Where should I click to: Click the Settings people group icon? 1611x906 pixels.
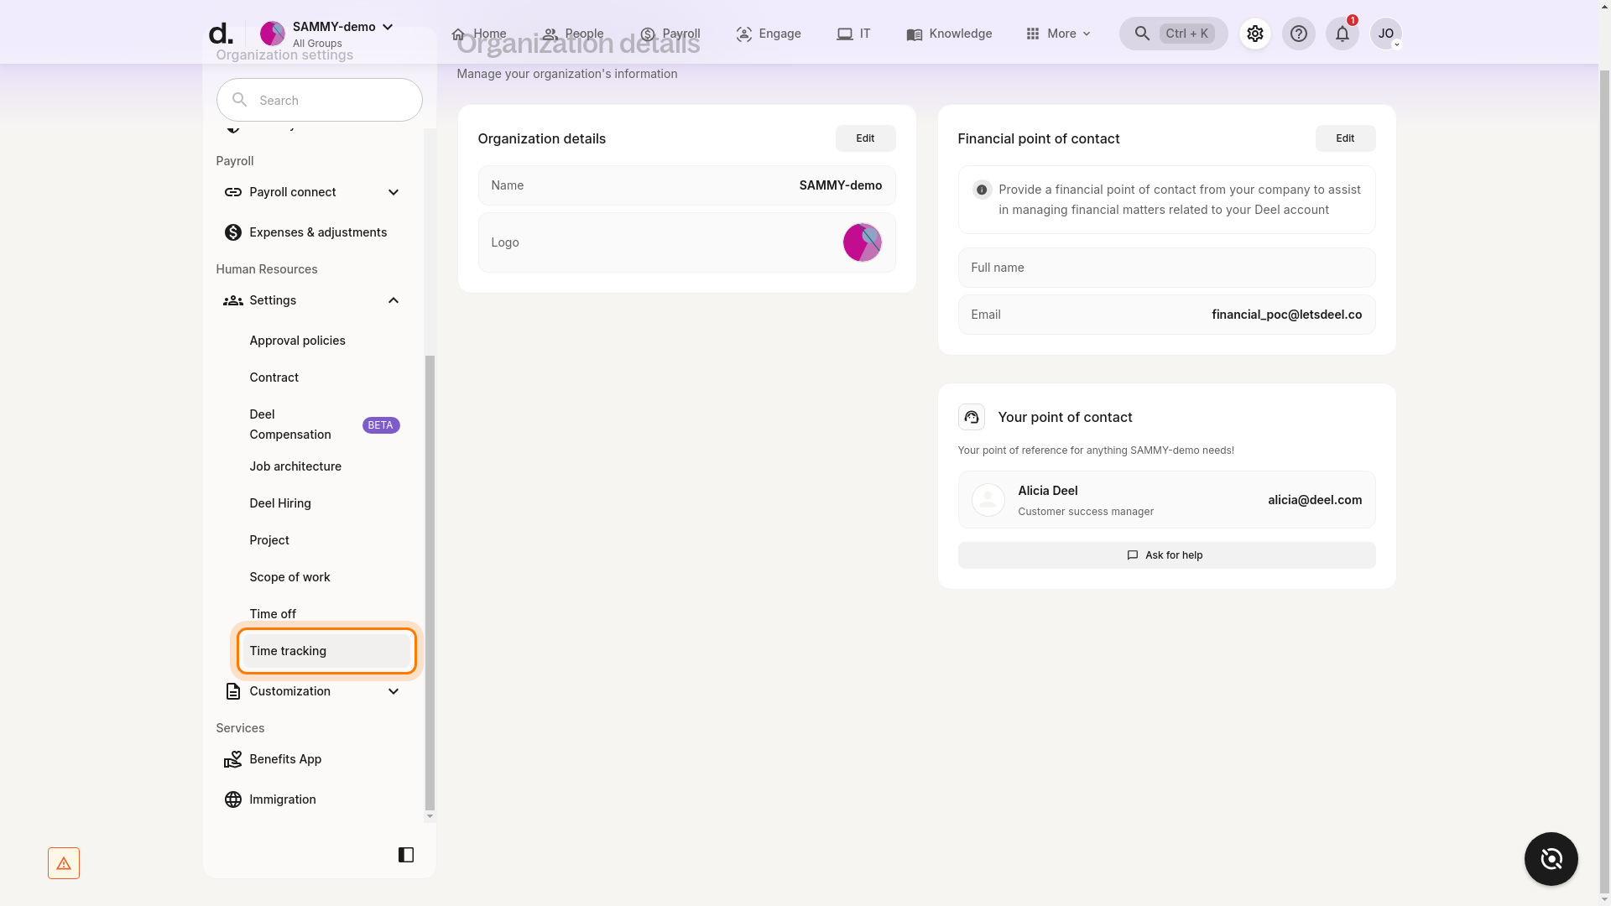coord(232,300)
